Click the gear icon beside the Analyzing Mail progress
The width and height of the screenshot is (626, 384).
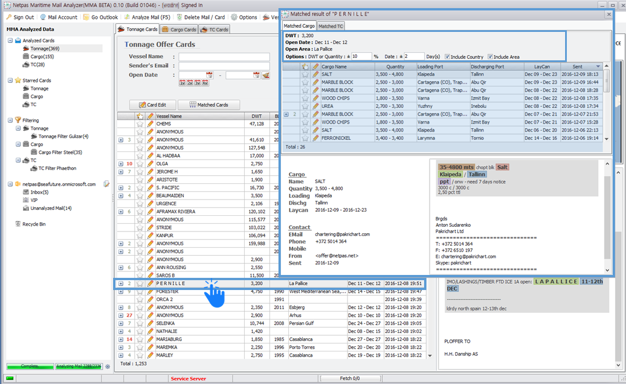107,367
